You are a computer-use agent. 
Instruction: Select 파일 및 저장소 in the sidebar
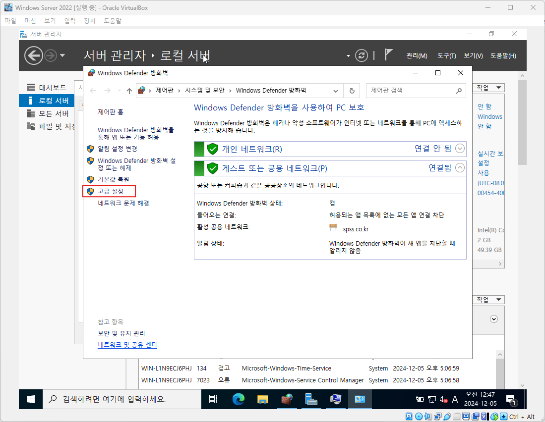point(47,127)
